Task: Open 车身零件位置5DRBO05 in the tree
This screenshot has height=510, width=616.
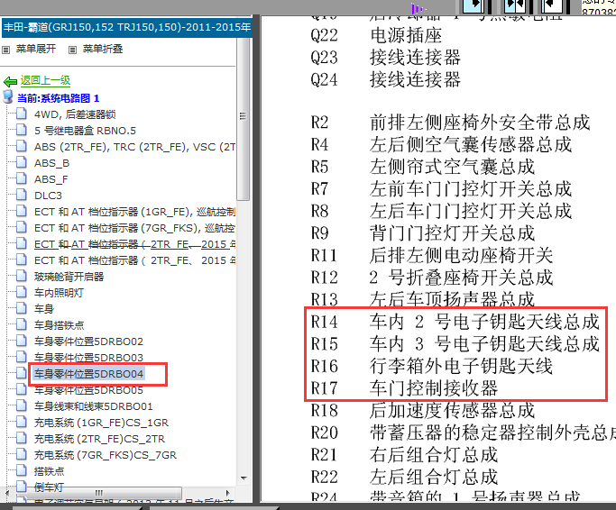Action: point(88,390)
